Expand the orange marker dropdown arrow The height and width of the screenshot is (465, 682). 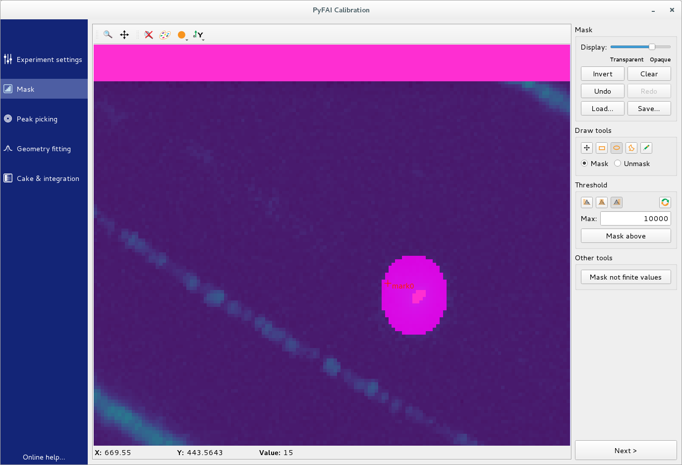[187, 39]
